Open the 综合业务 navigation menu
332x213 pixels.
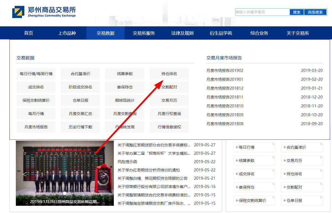pyautogui.click(x=259, y=33)
